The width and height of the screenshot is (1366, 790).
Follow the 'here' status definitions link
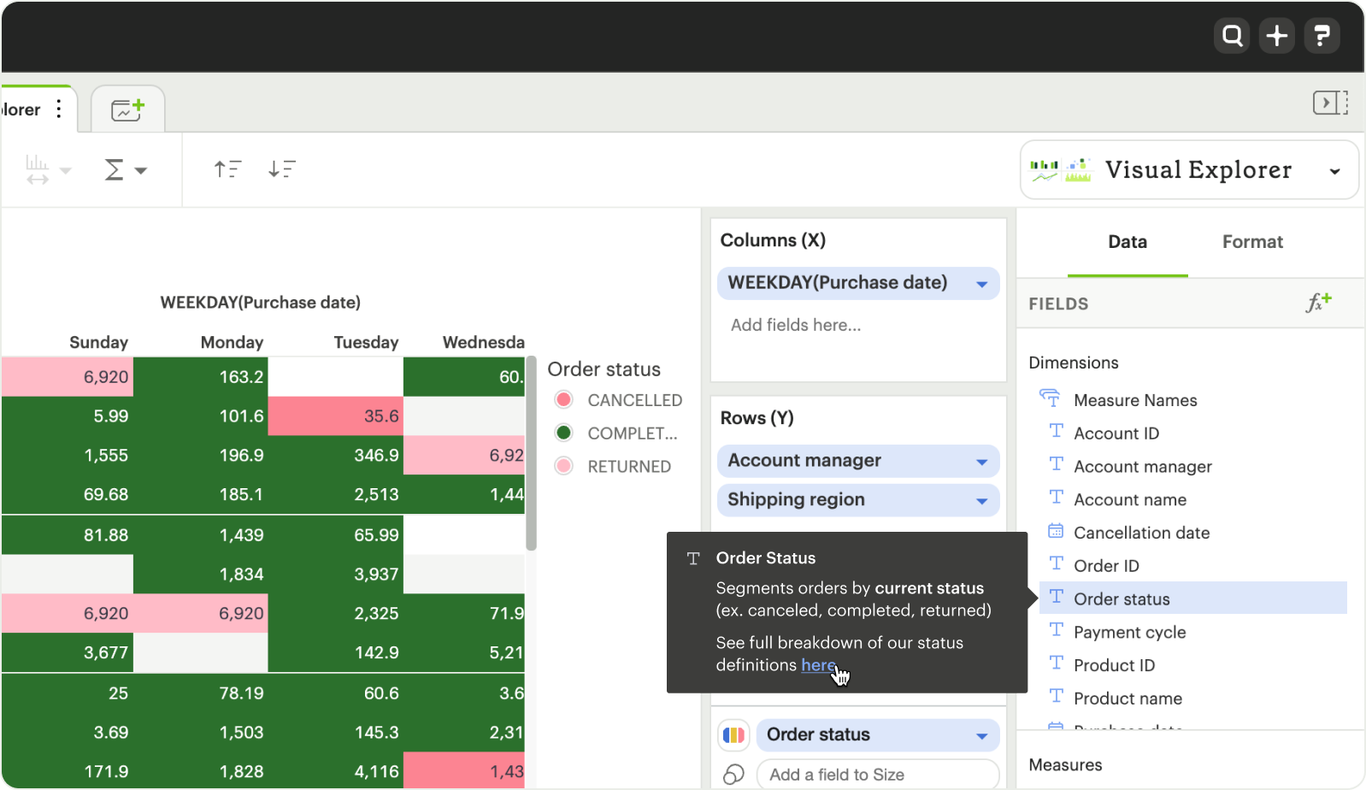point(818,665)
